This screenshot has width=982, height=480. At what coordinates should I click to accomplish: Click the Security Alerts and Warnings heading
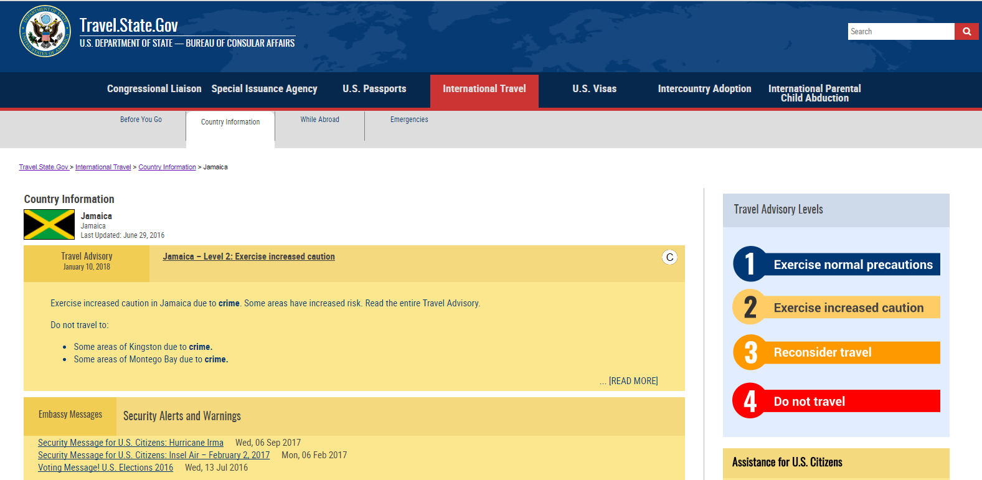click(x=182, y=416)
